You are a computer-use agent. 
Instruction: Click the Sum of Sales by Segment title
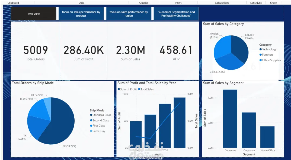pyautogui.click(x=223, y=83)
